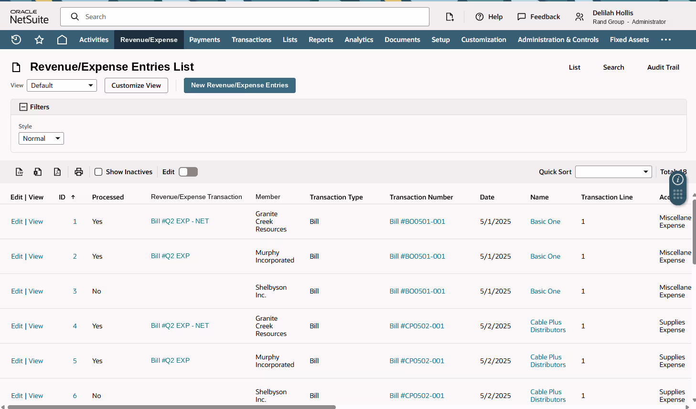Open the Transactions menu

(251, 40)
